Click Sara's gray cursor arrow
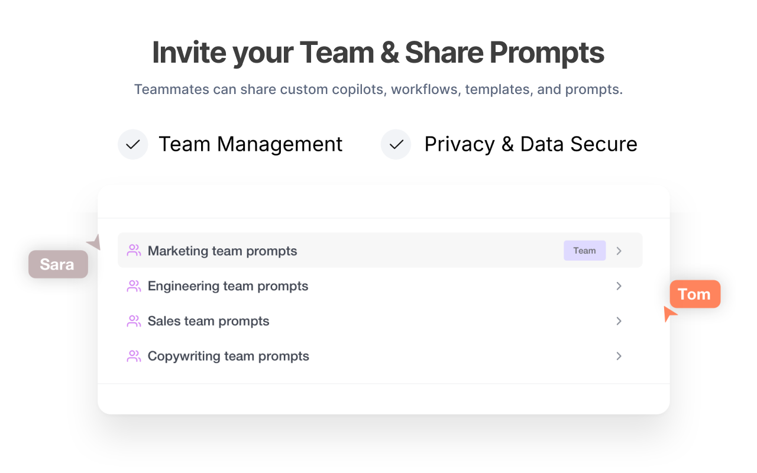 [x=95, y=242]
